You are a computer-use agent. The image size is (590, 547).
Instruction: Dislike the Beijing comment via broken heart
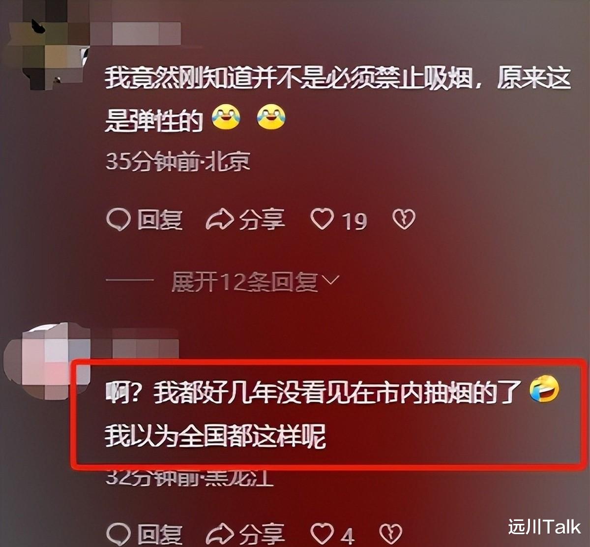404,219
